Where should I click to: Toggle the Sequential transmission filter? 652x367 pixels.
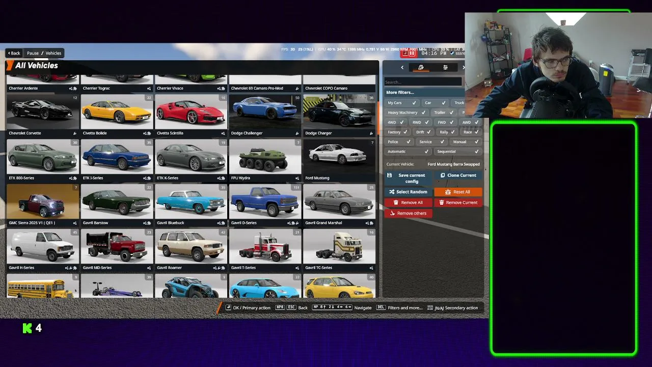coord(458,151)
